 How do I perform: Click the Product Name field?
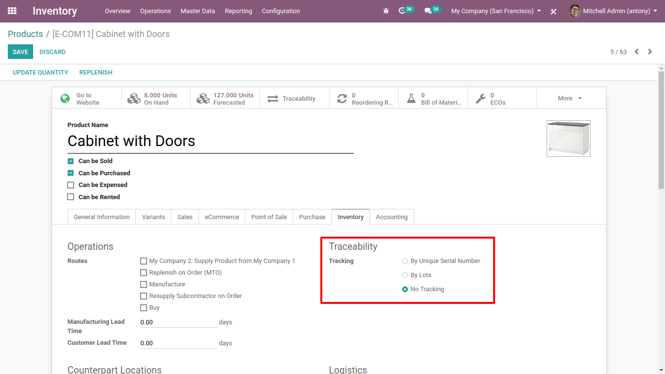210,141
